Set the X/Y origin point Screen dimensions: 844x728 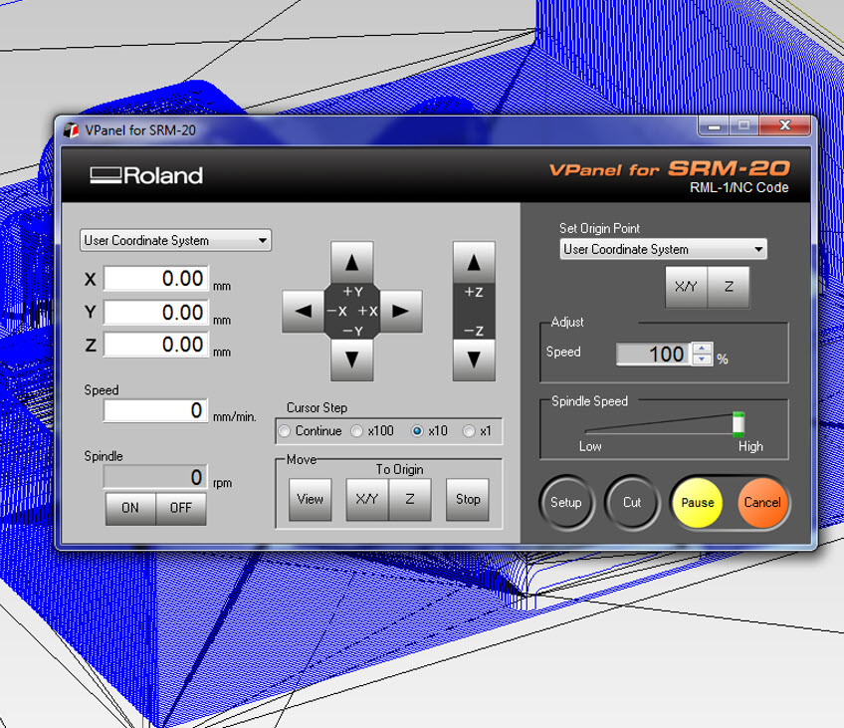(687, 287)
